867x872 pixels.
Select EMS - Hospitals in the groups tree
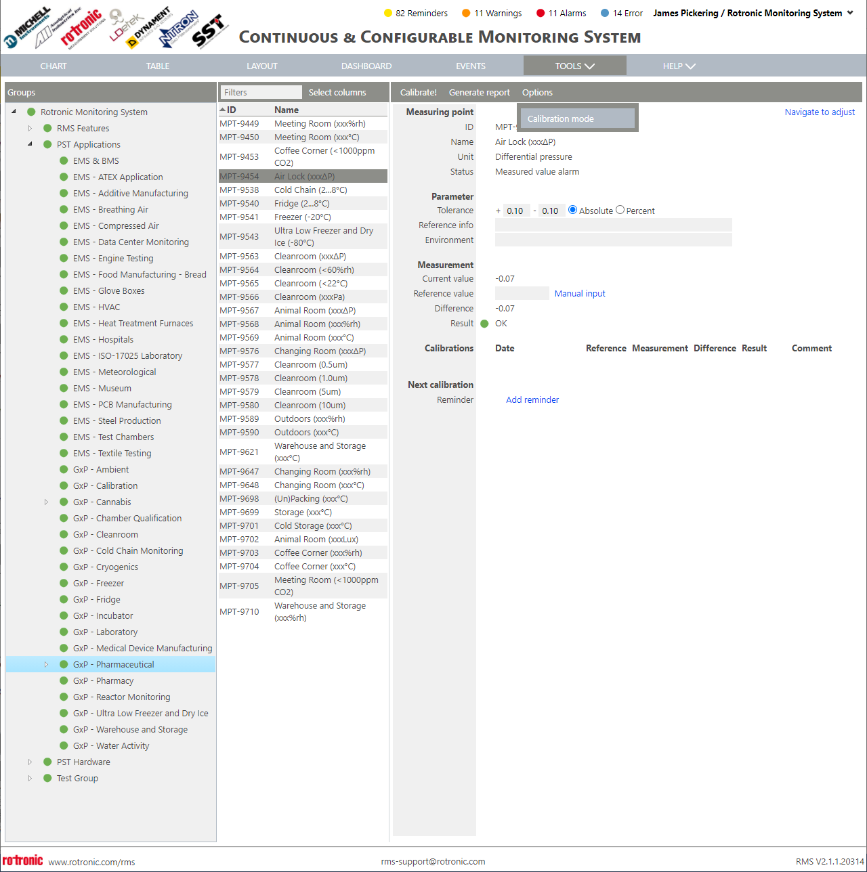pos(103,339)
